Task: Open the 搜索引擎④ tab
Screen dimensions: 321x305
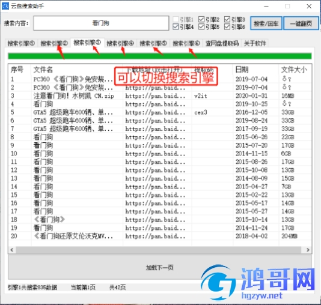Action: click(x=120, y=43)
